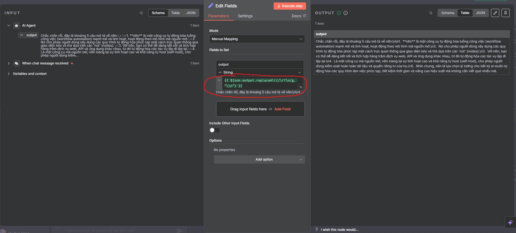Toggle Include Other Input Fields switch

click(x=215, y=130)
